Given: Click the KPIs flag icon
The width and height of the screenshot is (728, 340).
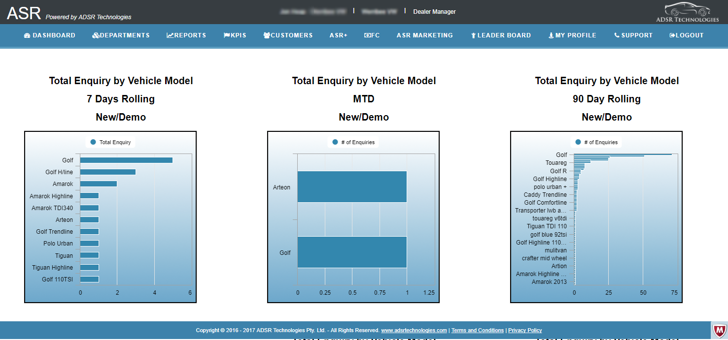Looking at the screenshot, I should coord(227,35).
